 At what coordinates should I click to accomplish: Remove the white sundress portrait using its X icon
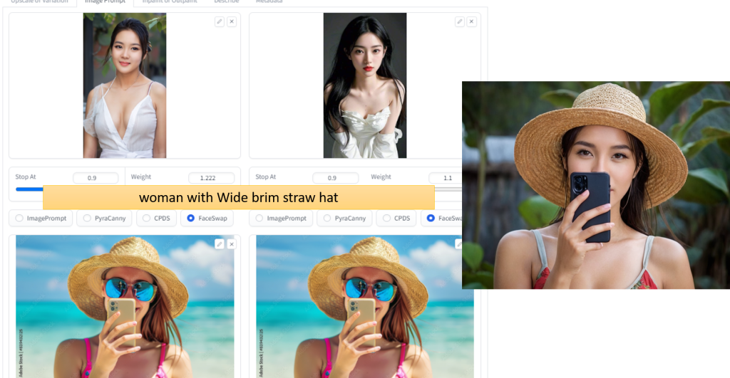coord(232,22)
